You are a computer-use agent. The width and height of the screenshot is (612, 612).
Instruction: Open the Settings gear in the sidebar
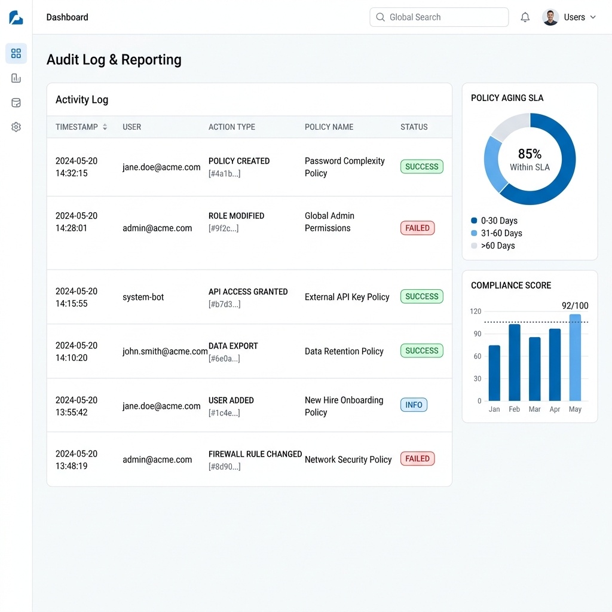pyautogui.click(x=16, y=127)
